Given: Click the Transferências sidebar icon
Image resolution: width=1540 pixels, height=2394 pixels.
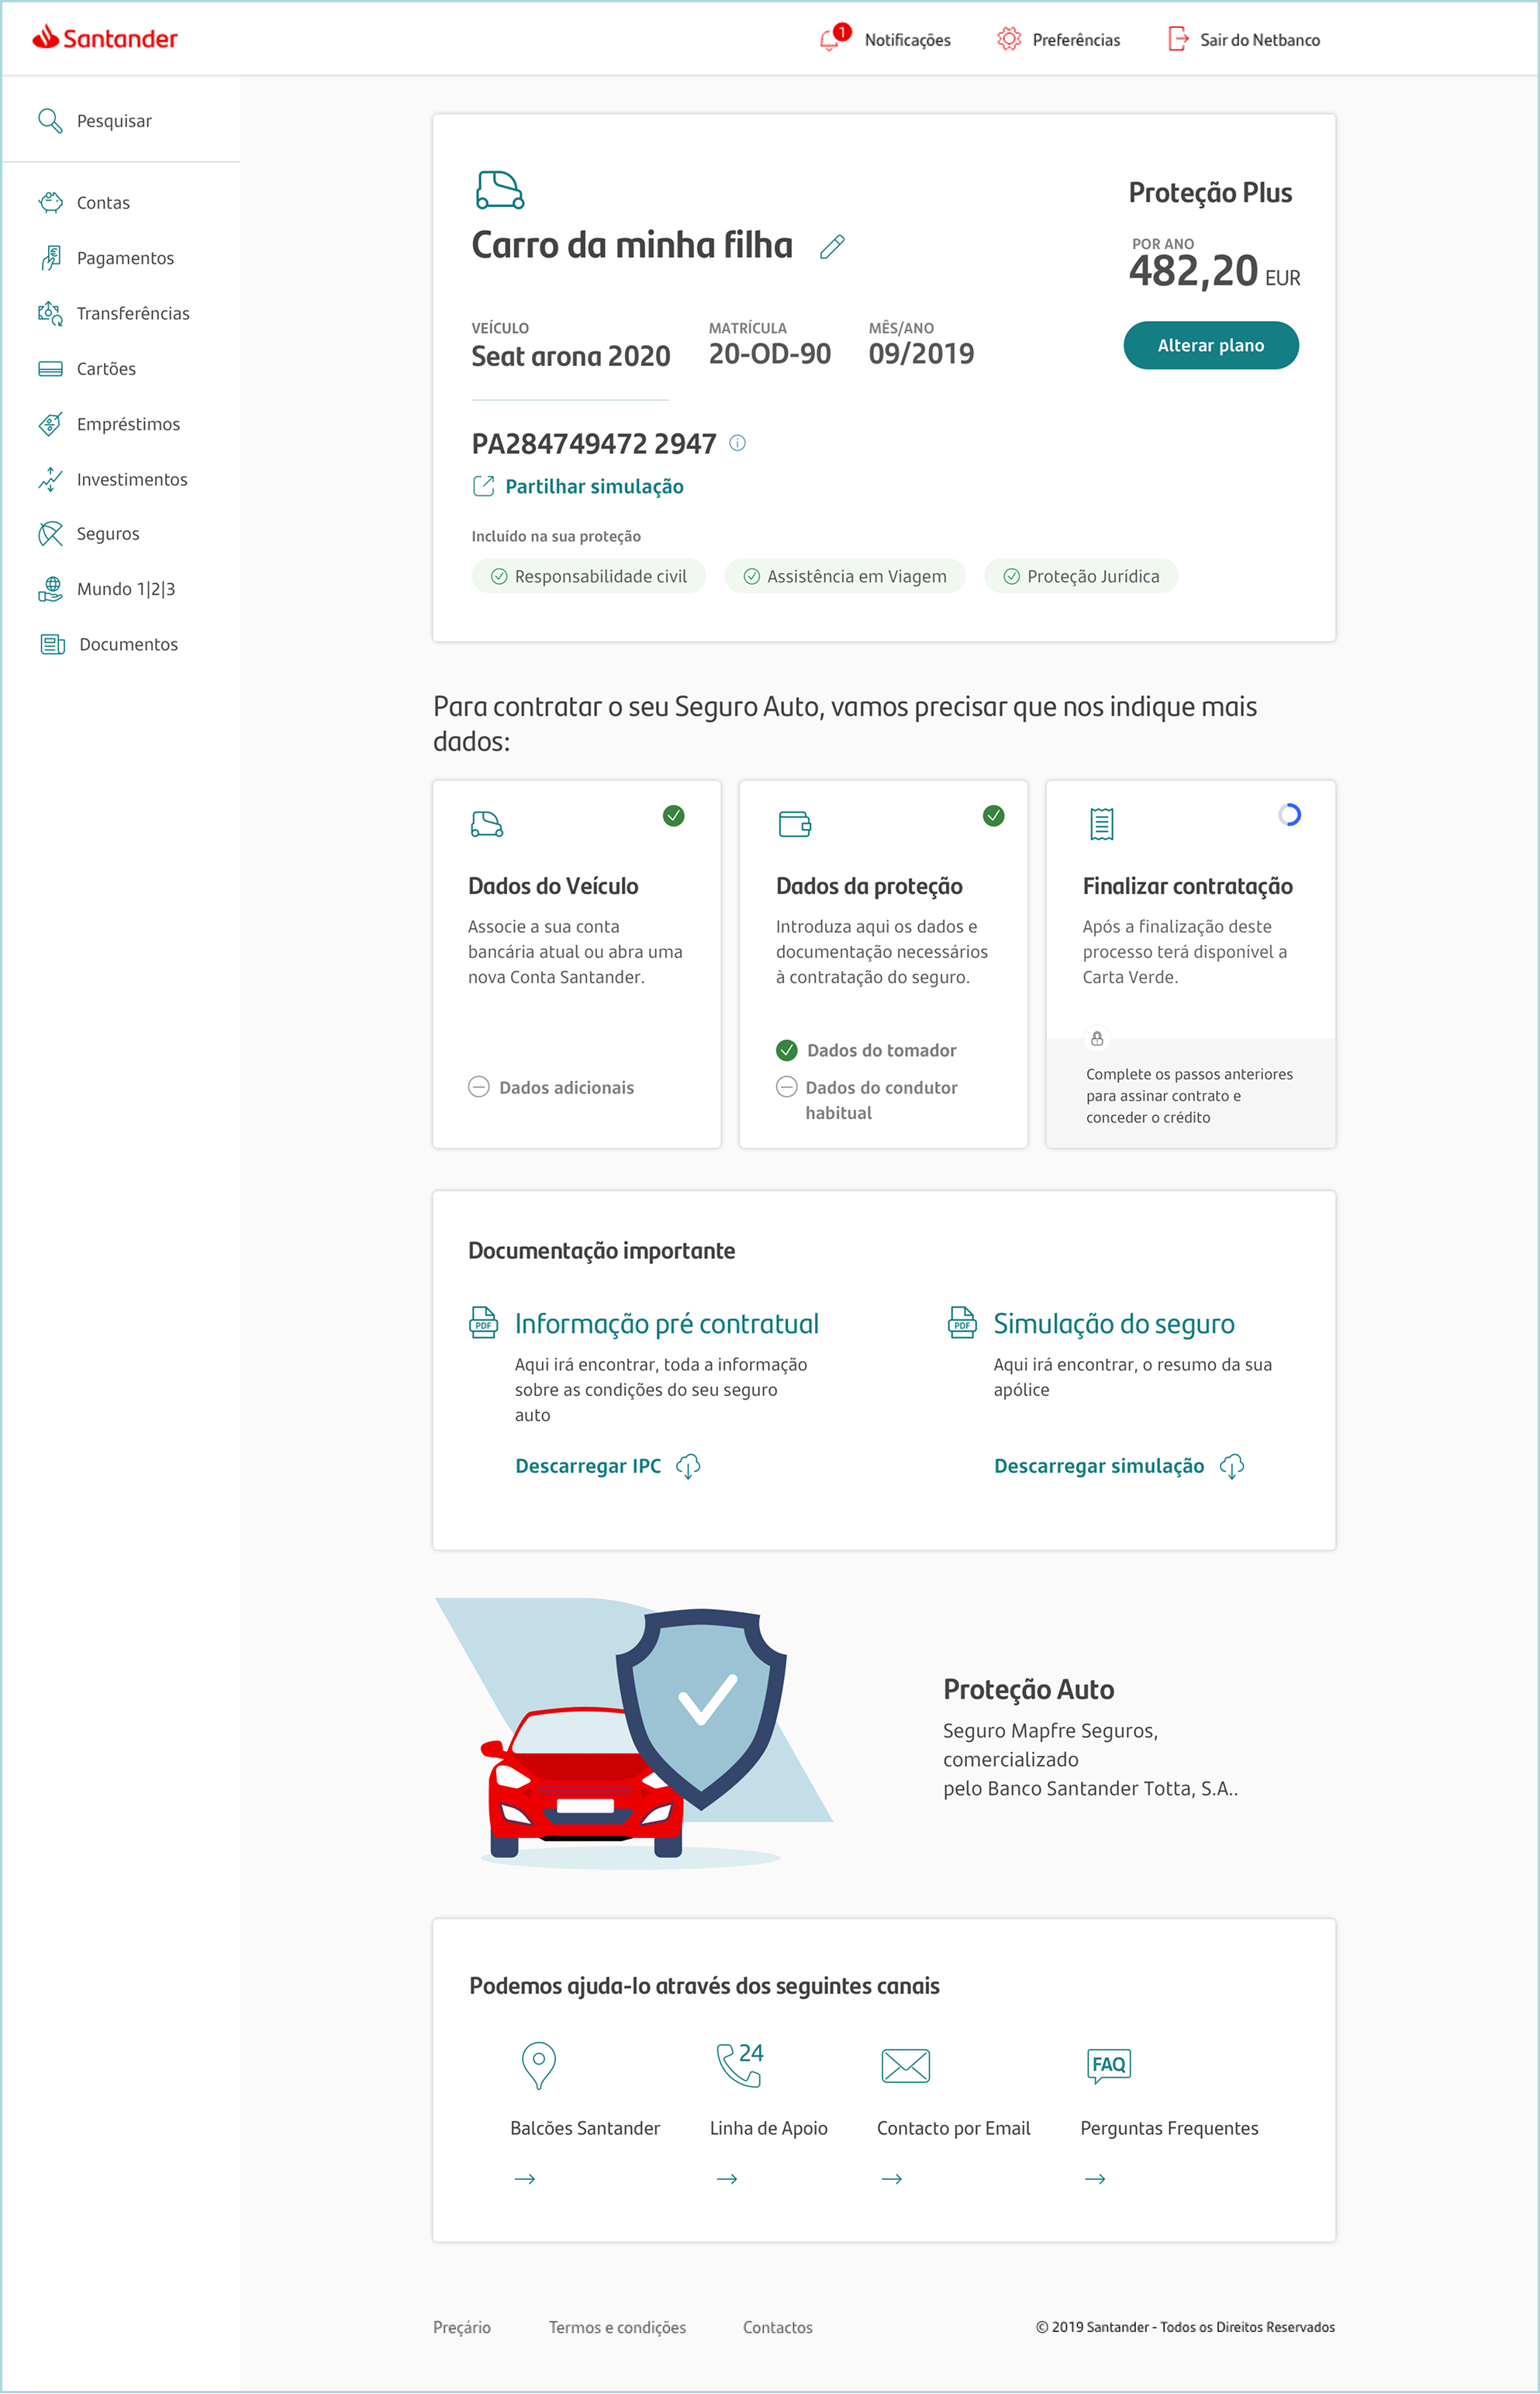Looking at the screenshot, I should coord(50,313).
